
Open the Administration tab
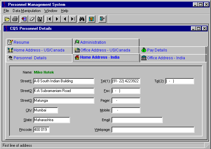pyautogui.click(x=93, y=42)
